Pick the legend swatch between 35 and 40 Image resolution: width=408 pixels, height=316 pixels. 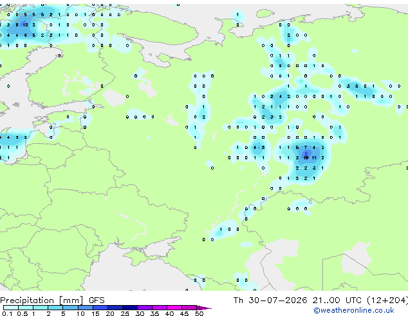point(160,308)
